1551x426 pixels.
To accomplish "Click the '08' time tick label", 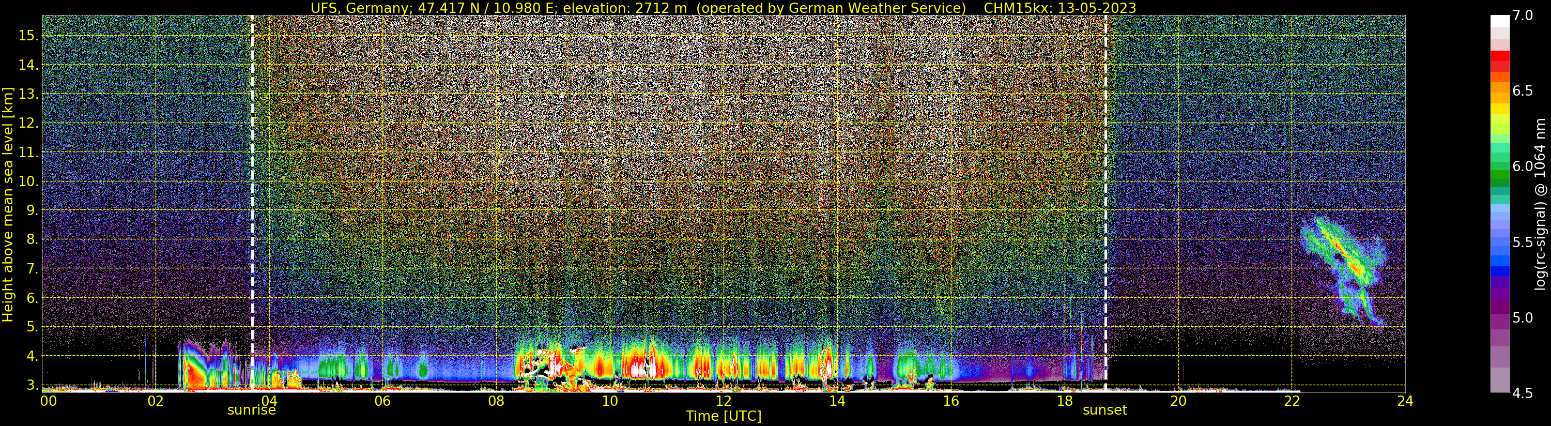I will coord(496,401).
